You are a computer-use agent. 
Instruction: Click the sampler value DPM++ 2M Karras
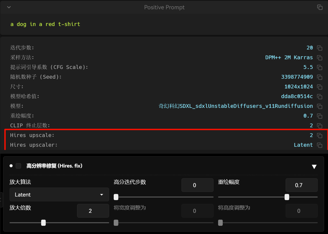[x=289, y=57]
